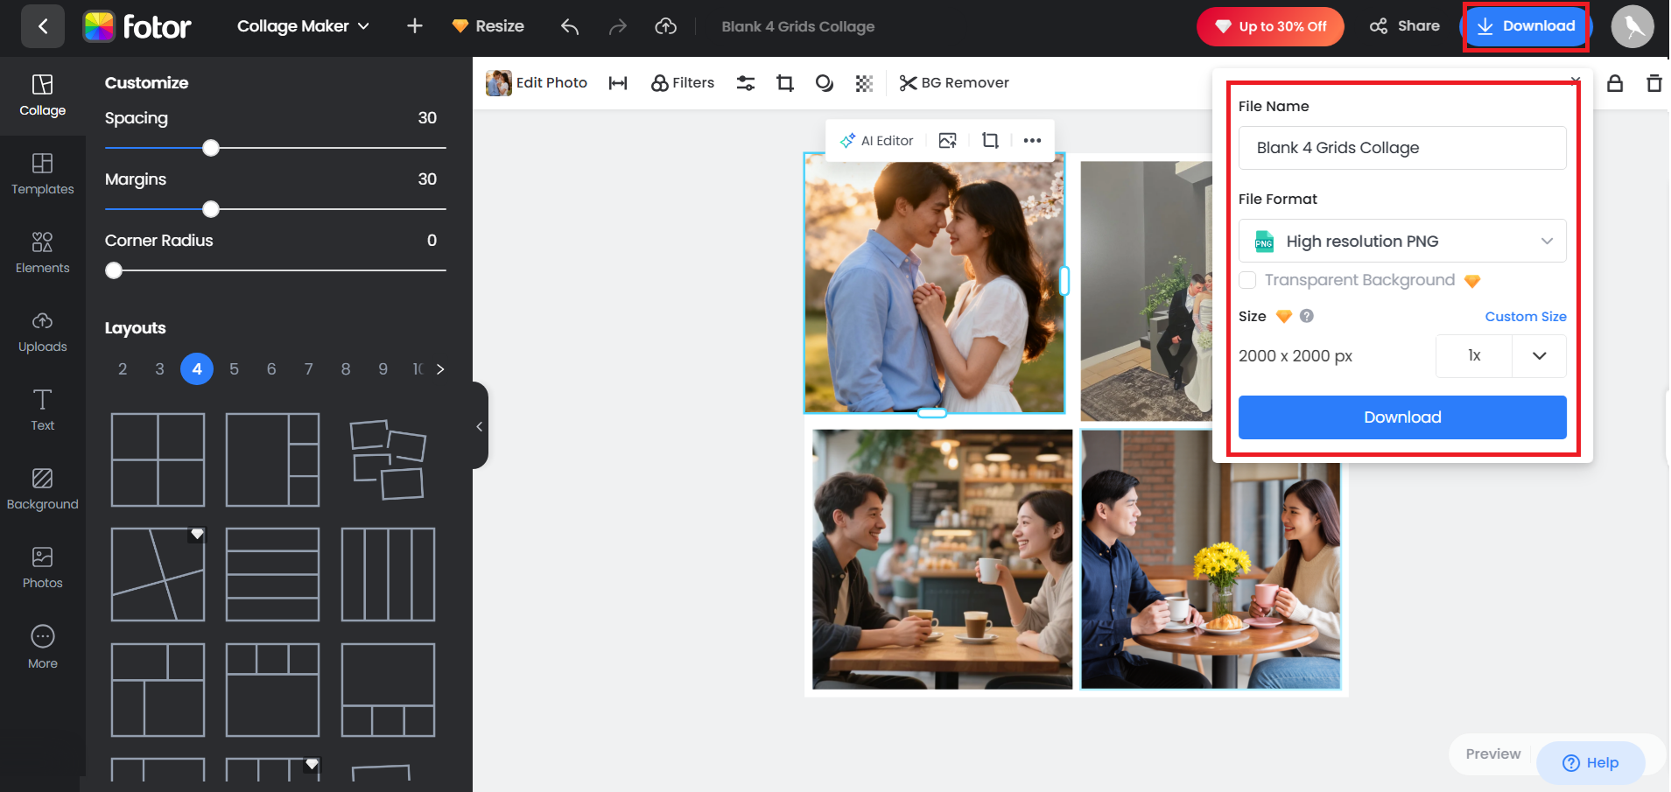This screenshot has height=792, width=1671.
Task: Click the lock icon on the right of the toolbar
Action: (x=1615, y=83)
